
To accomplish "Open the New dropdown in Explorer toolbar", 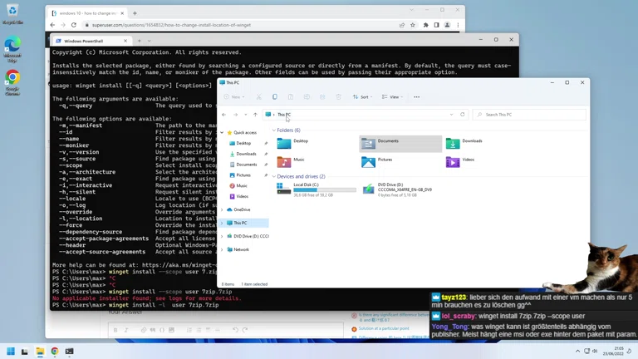I will point(234,97).
